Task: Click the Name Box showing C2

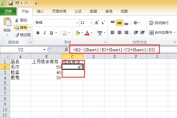Action: 21,50
